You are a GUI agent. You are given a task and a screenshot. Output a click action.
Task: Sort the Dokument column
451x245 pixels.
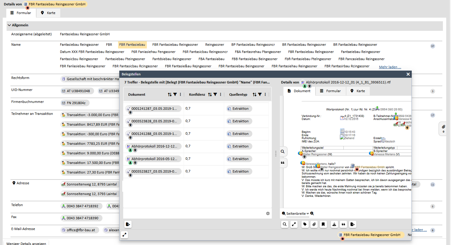[170, 95]
